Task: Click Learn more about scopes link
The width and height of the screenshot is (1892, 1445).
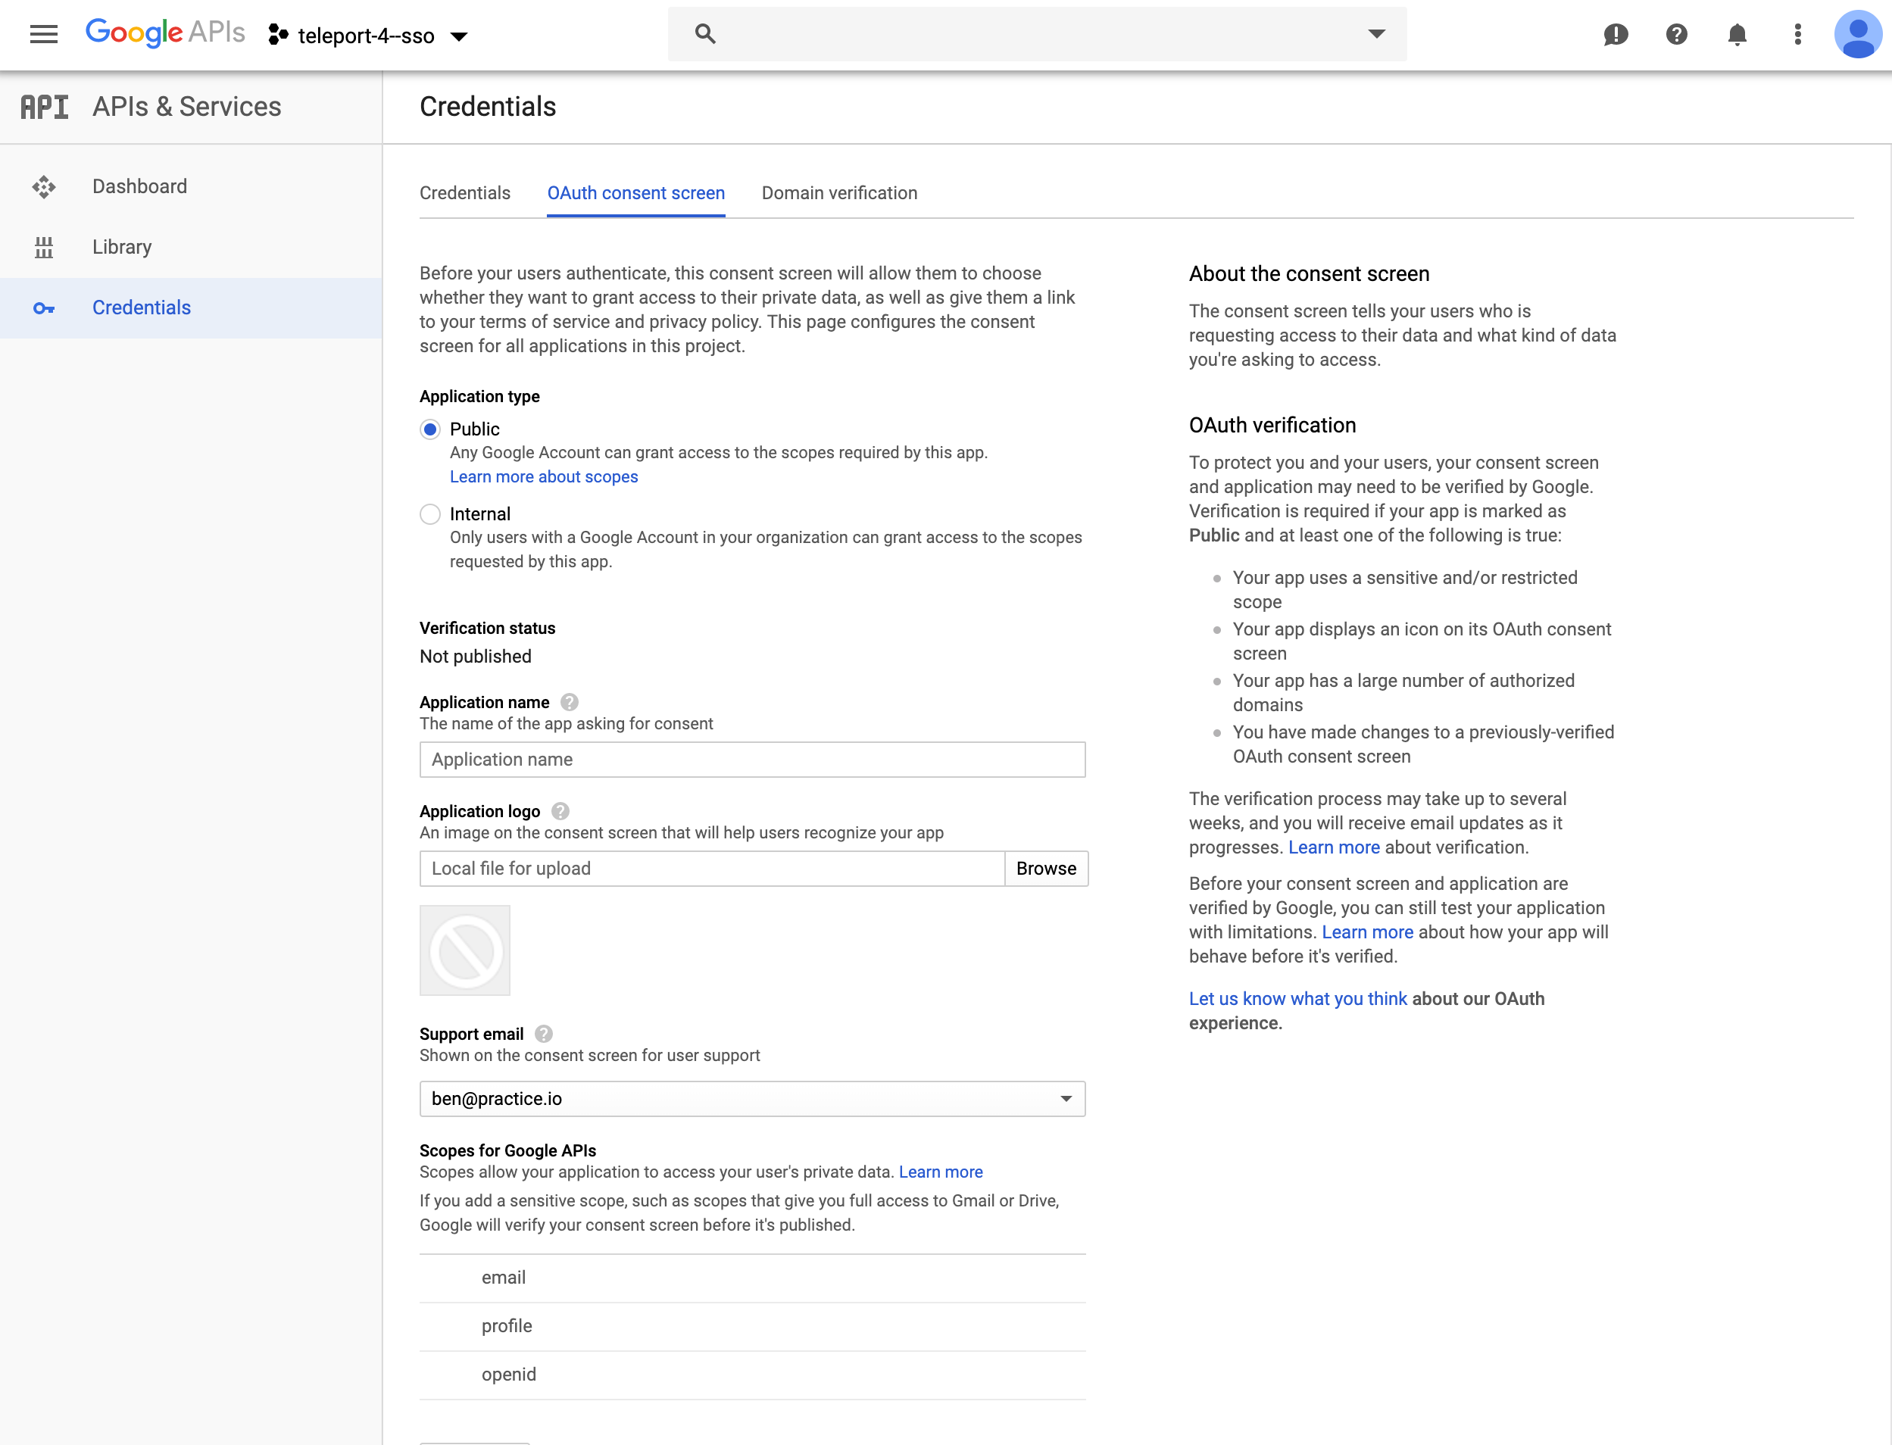Action: pos(543,475)
